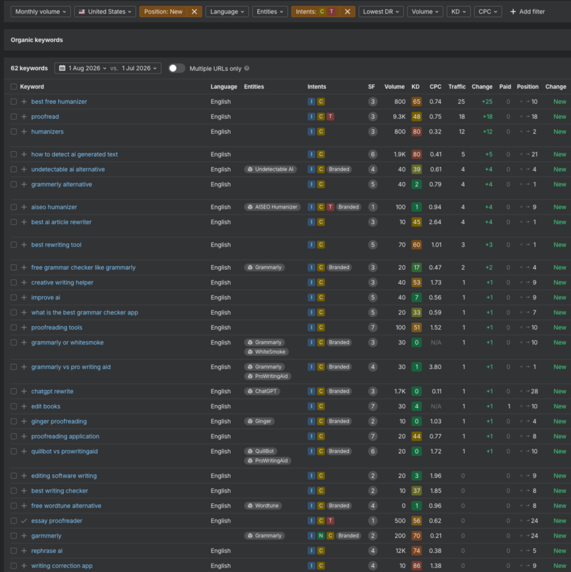Check the select-all box in the Keyword header

(x=13, y=87)
